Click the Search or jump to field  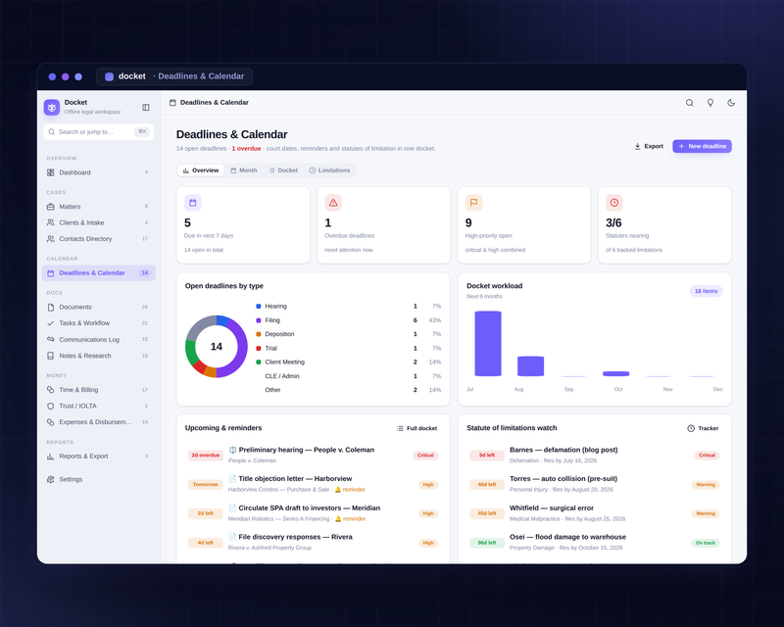[x=99, y=132]
